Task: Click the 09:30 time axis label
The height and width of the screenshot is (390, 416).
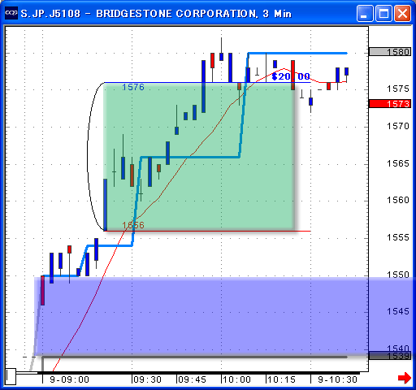Action: tap(148, 379)
